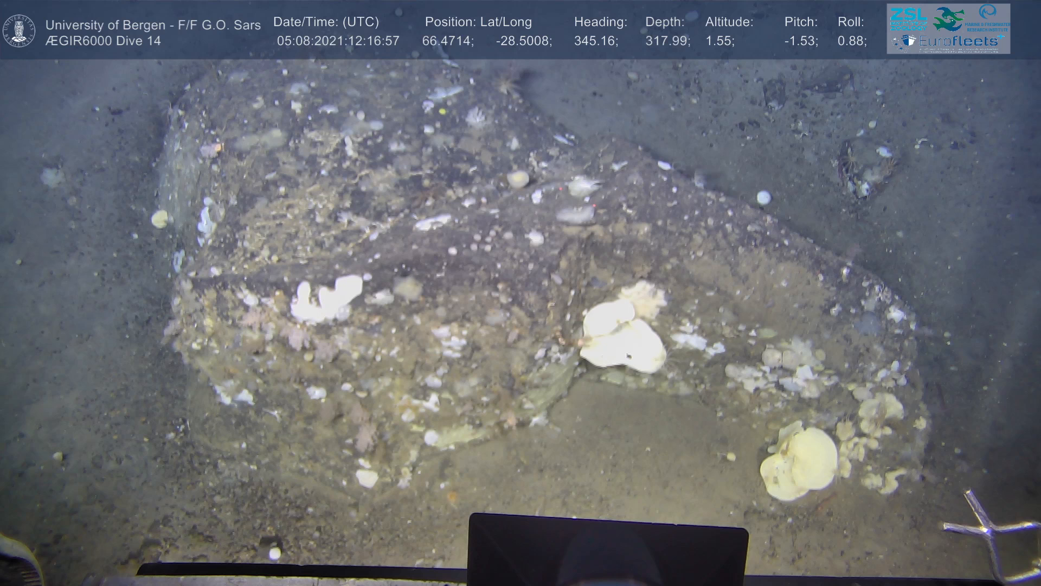Click the Pitch value -1.53
1041x586 pixels.
[x=801, y=41]
